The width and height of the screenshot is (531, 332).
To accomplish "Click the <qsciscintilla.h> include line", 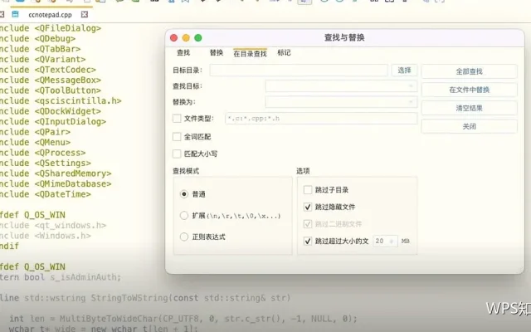I will pyautogui.click(x=61, y=101).
